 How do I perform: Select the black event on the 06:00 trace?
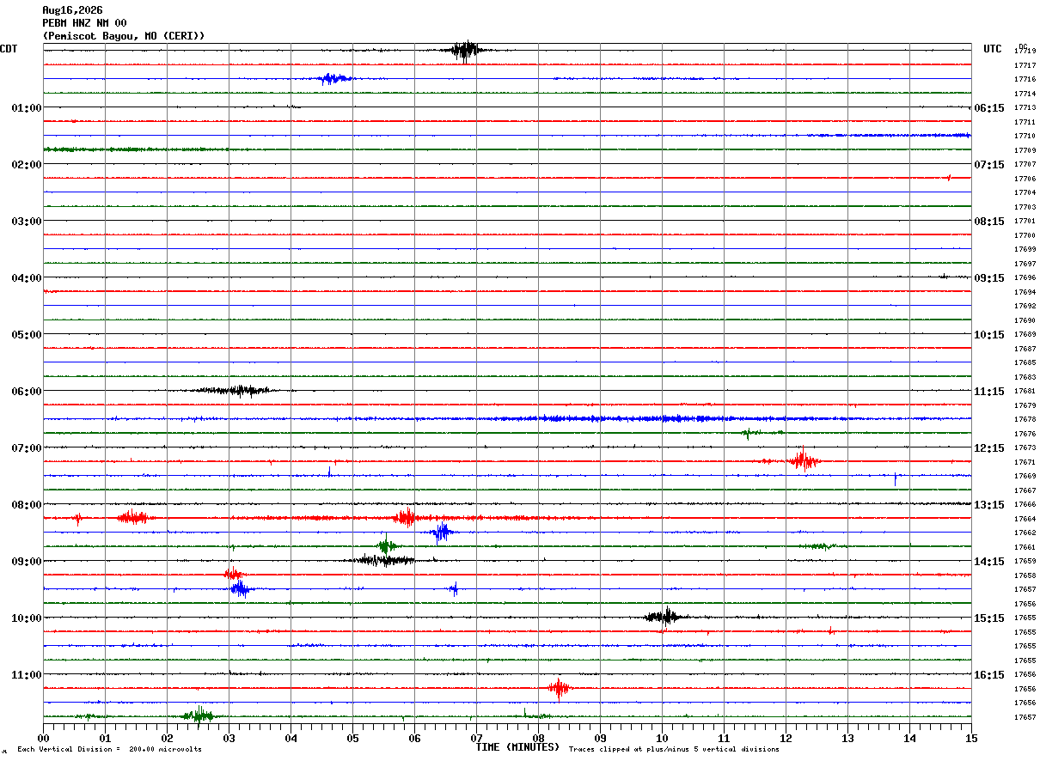click(x=236, y=390)
